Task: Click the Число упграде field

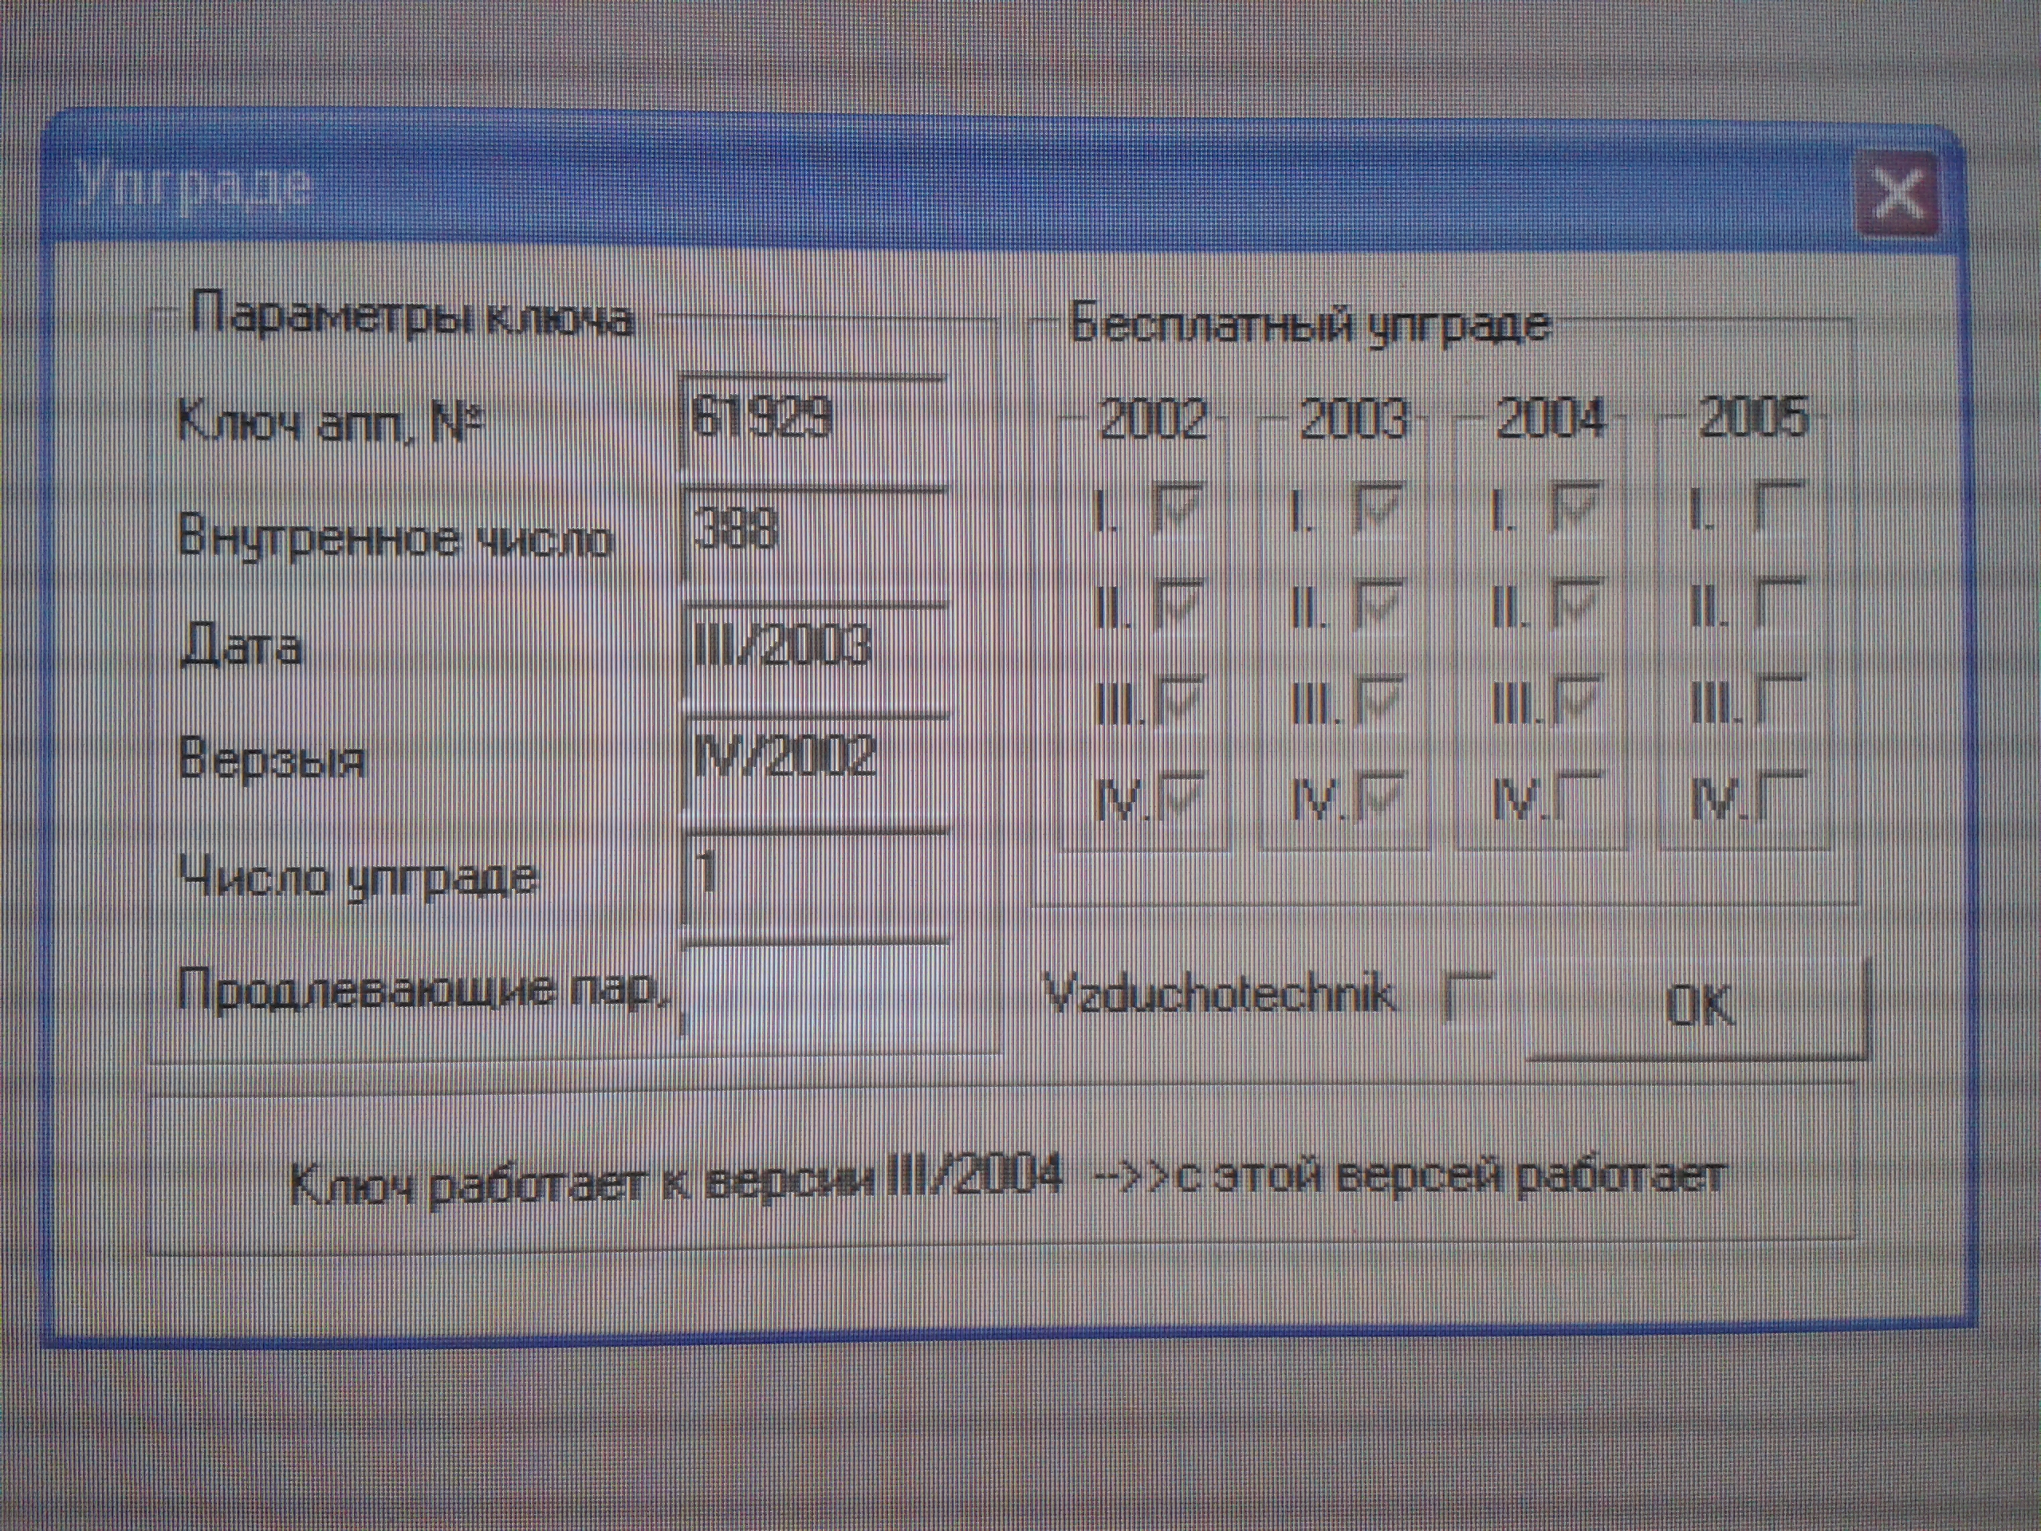Action: (816, 876)
